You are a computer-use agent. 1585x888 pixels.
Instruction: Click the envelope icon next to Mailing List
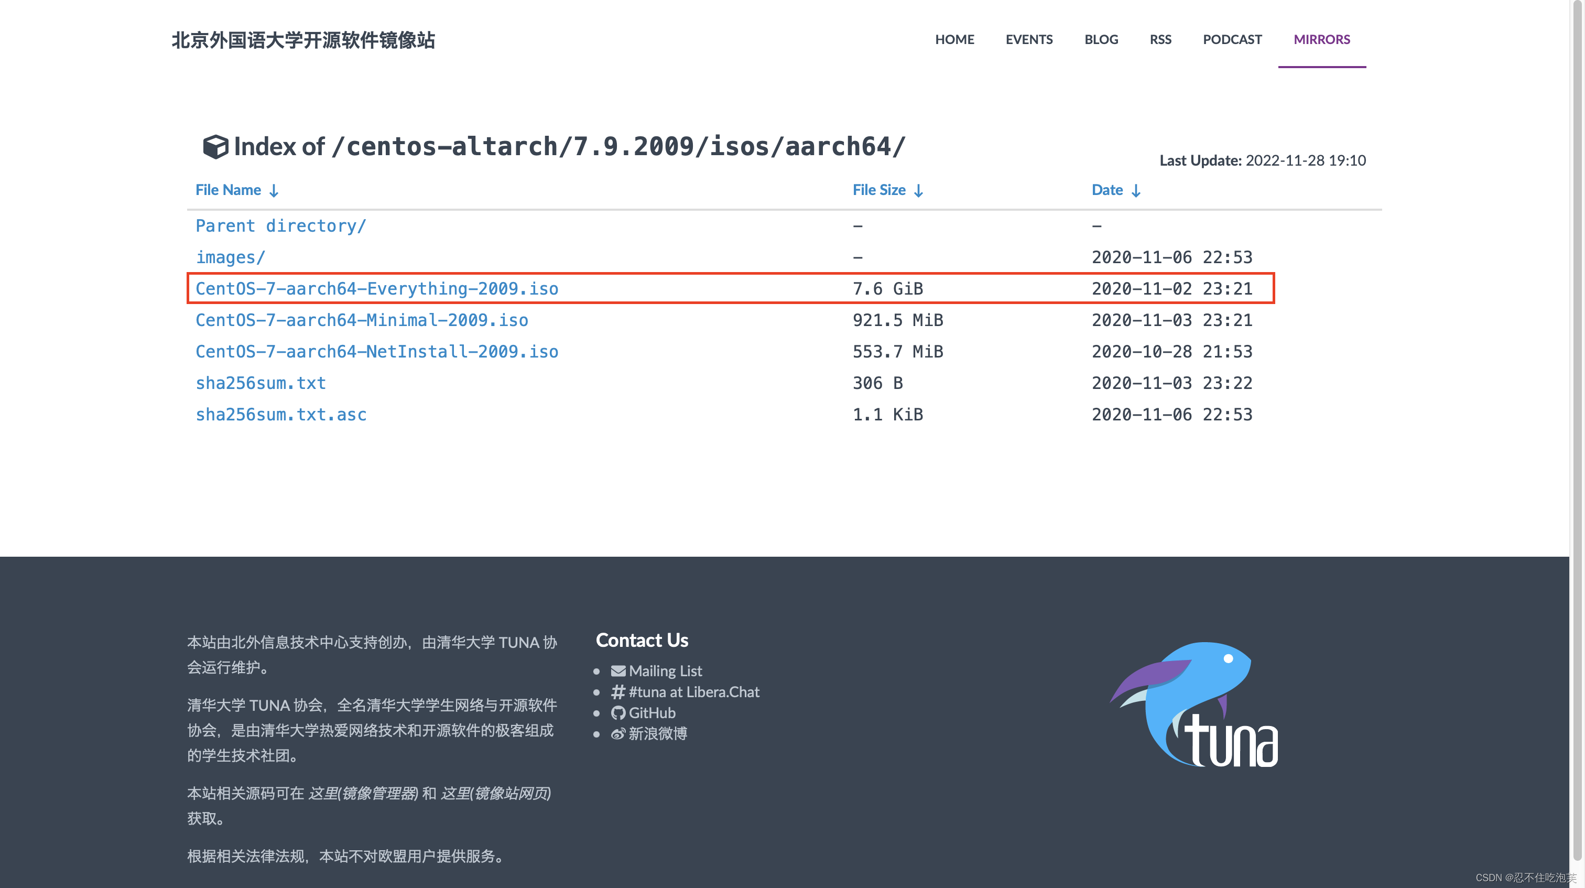point(618,671)
